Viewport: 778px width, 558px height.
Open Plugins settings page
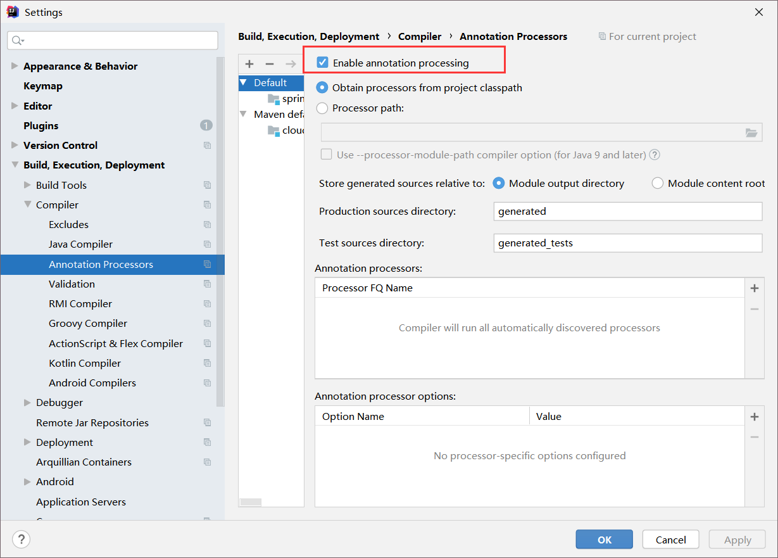[x=41, y=125]
